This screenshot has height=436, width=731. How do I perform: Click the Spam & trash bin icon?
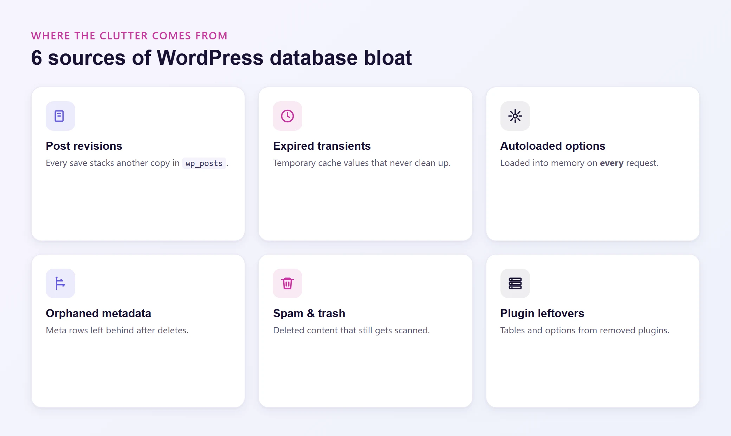click(x=287, y=283)
